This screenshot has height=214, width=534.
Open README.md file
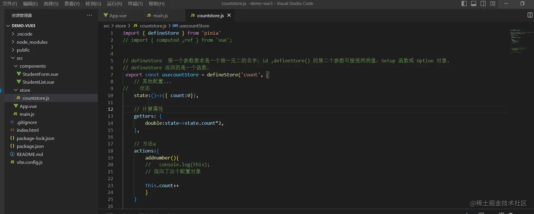pos(51,154)
